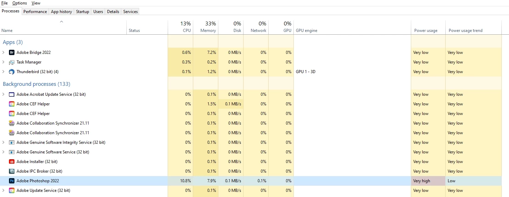Select Adobe IPC Broker (32 bit) process name

click(x=39, y=171)
